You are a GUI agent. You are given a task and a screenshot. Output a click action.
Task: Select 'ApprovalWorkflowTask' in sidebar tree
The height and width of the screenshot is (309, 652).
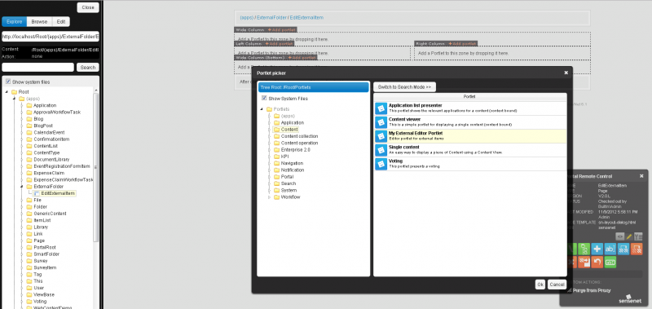[x=57, y=113]
